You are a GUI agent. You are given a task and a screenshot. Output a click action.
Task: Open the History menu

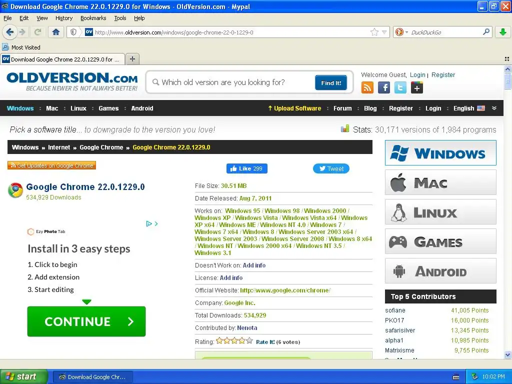pos(64,18)
